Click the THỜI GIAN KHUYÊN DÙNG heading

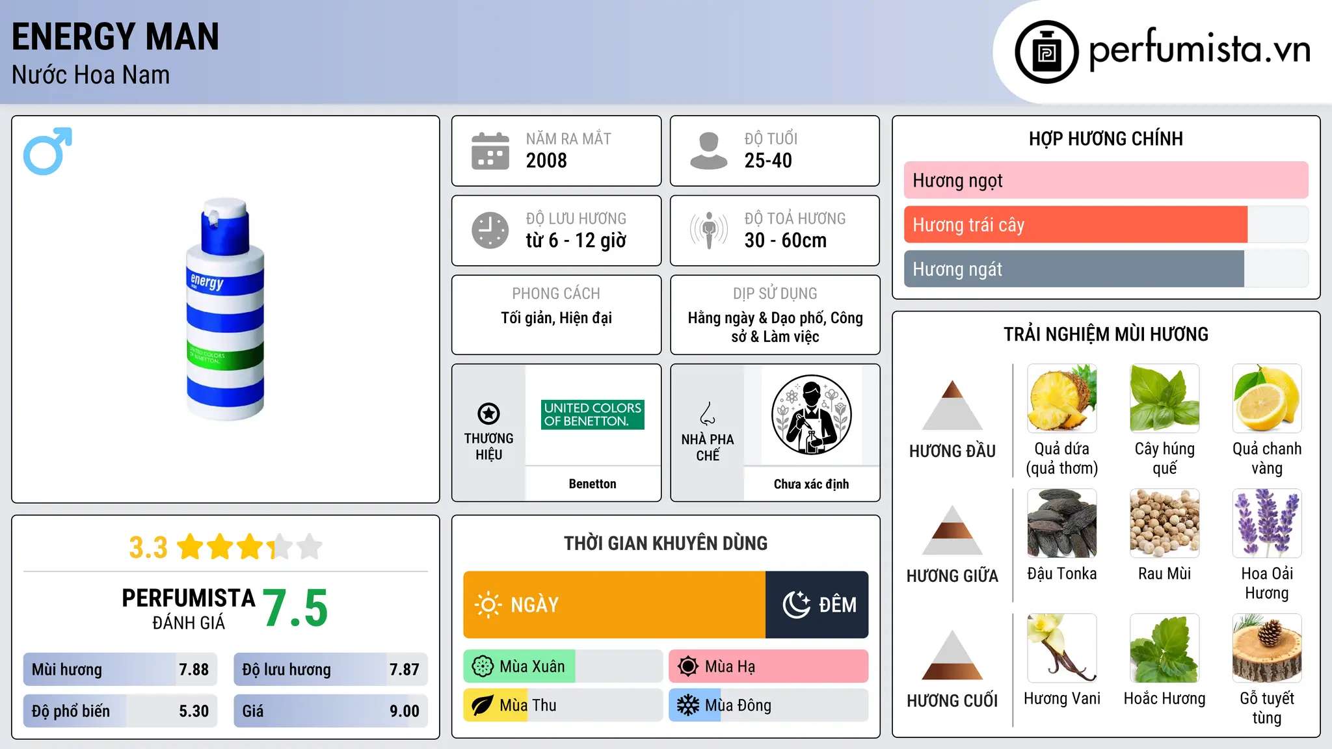(x=665, y=543)
